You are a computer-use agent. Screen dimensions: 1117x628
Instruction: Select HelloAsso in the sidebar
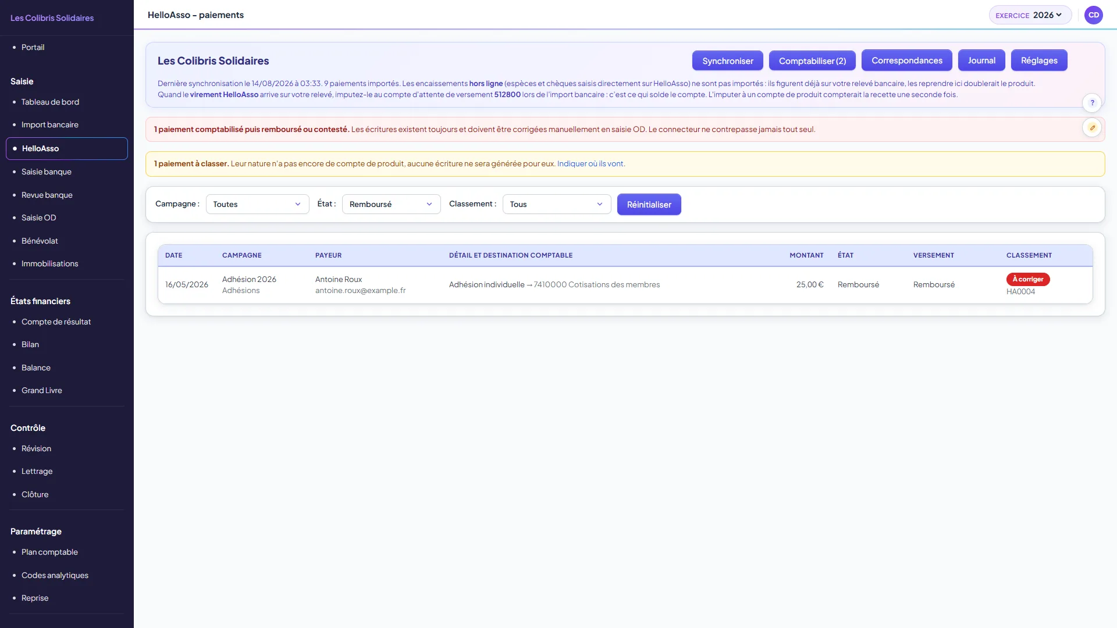click(x=67, y=148)
